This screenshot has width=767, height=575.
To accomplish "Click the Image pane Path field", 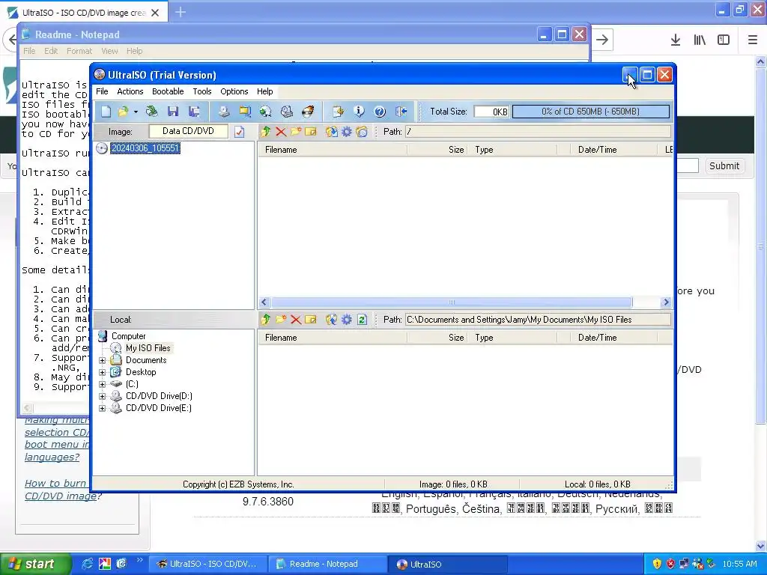I will pyautogui.click(x=538, y=132).
